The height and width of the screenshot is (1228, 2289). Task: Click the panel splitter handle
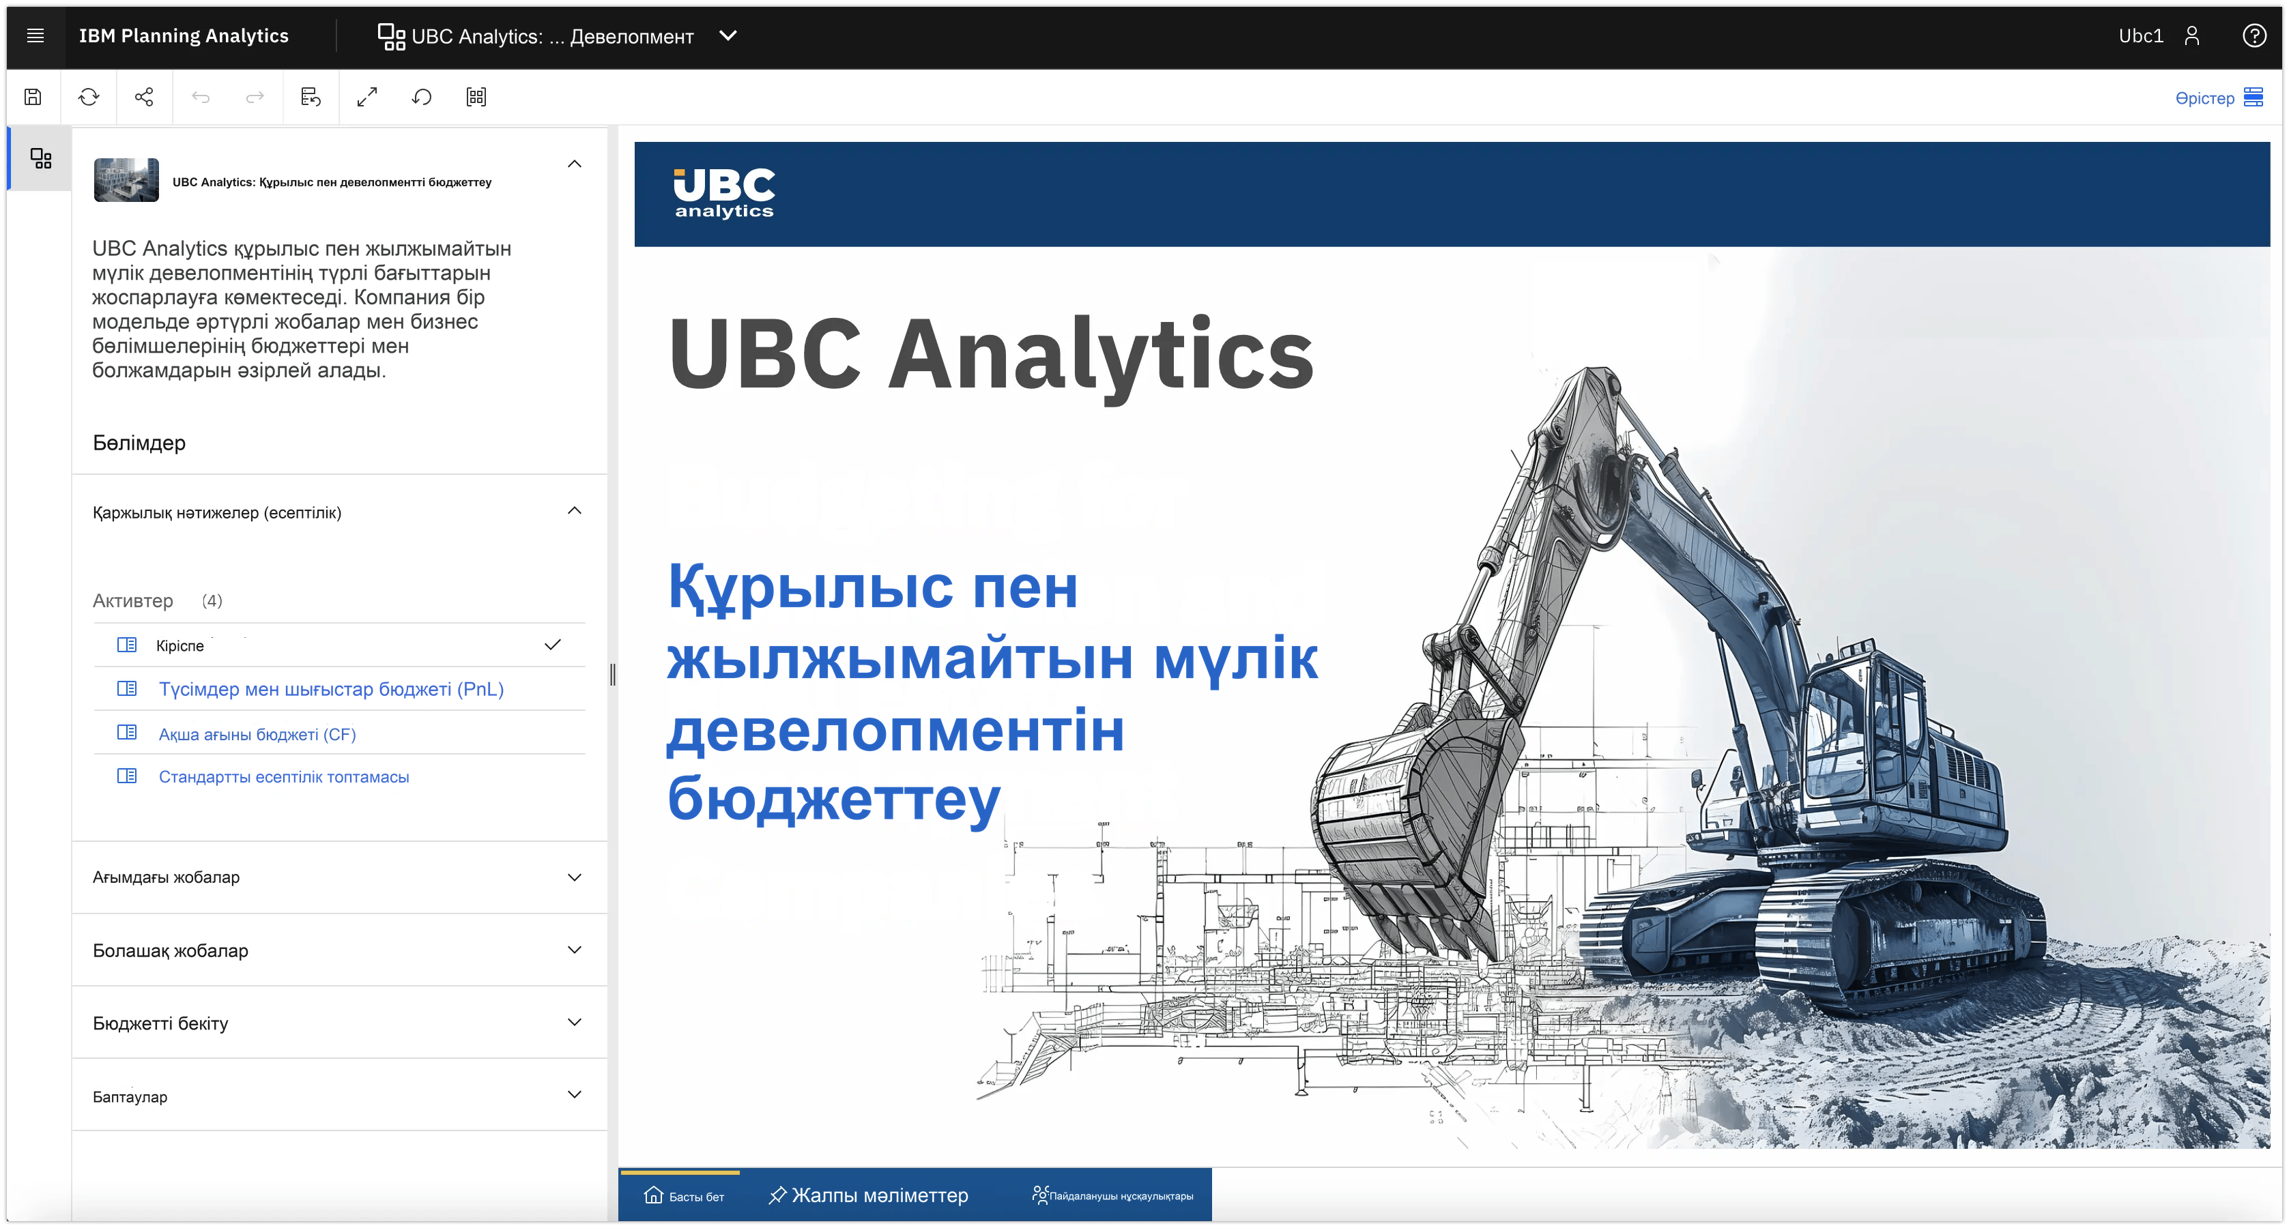(612, 675)
